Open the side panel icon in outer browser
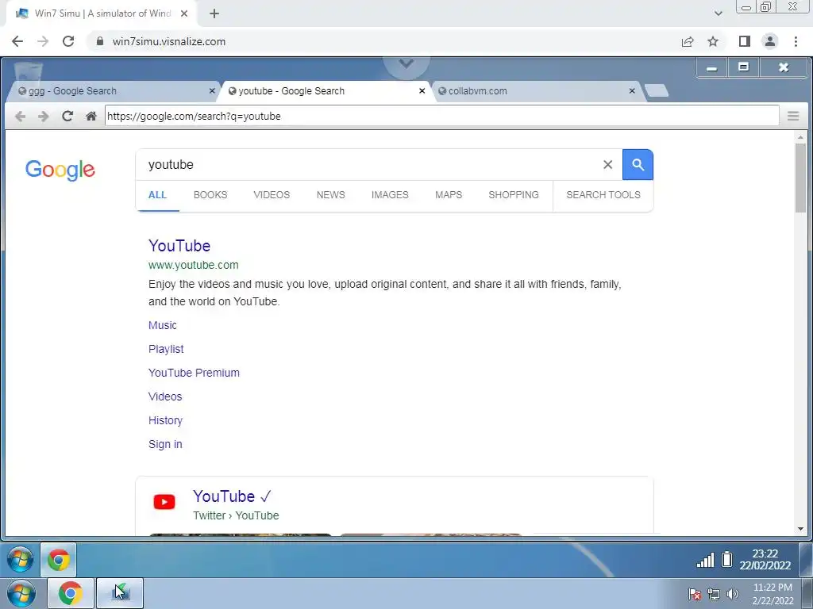 pos(745,41)
